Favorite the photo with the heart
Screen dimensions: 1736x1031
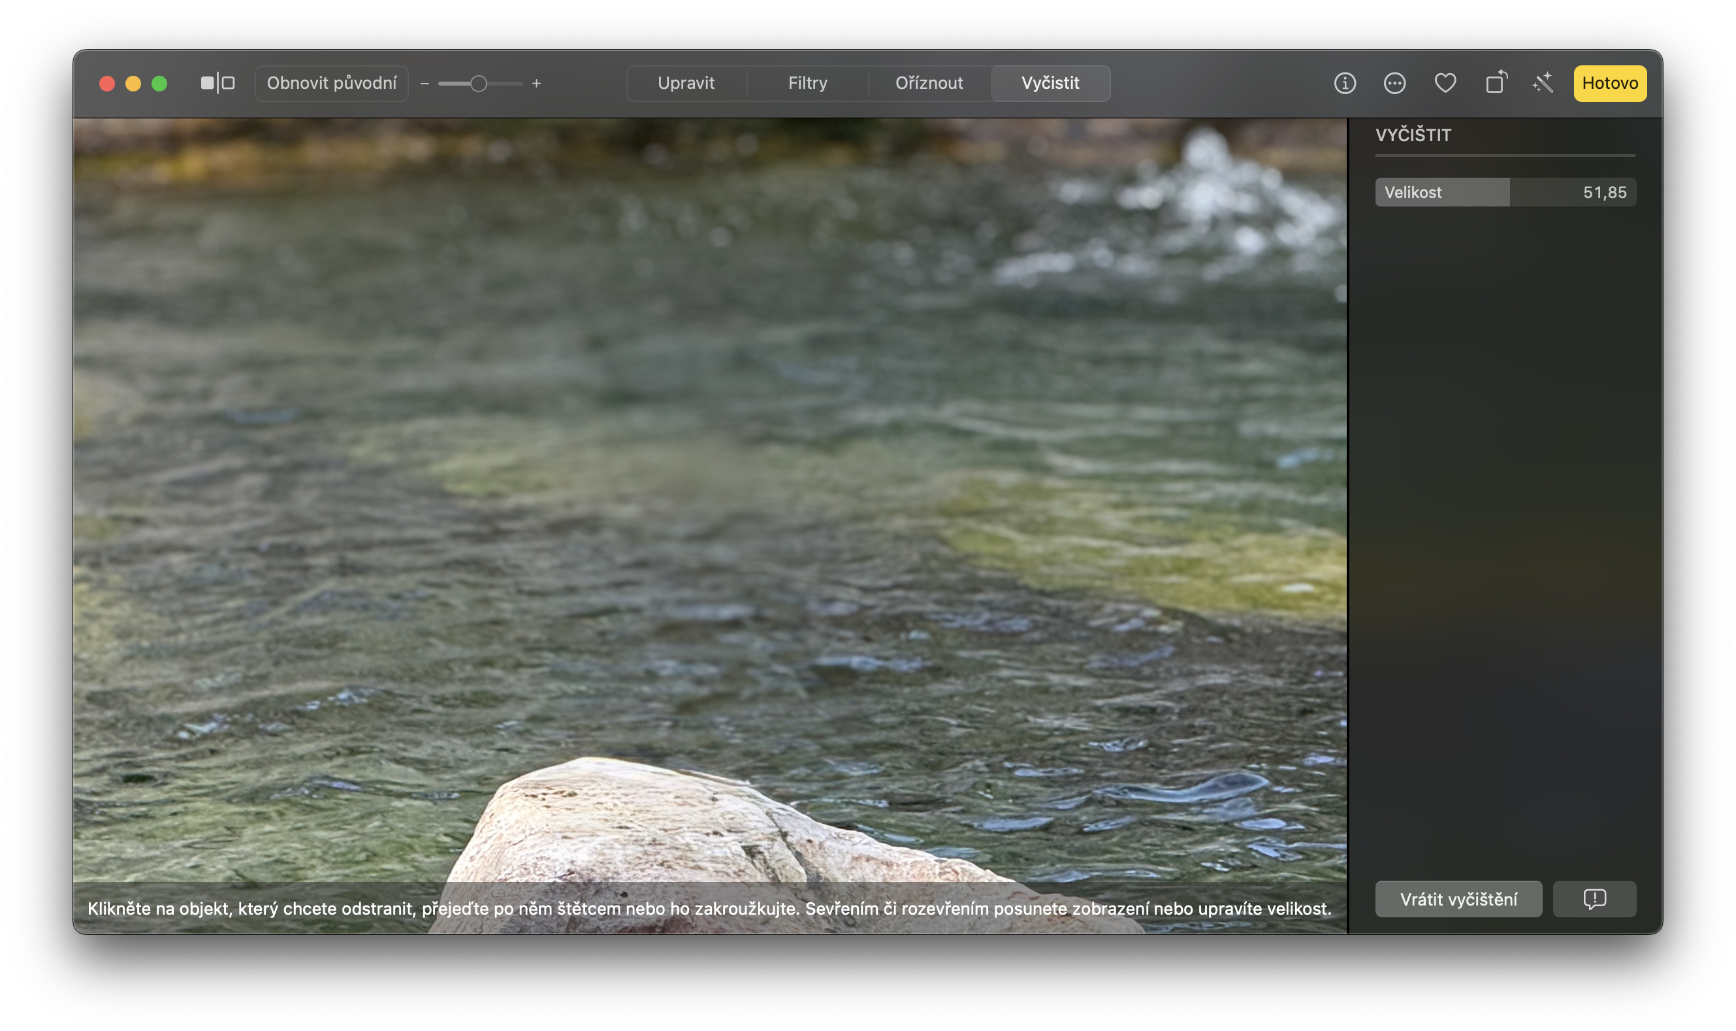coord(1446,83)
